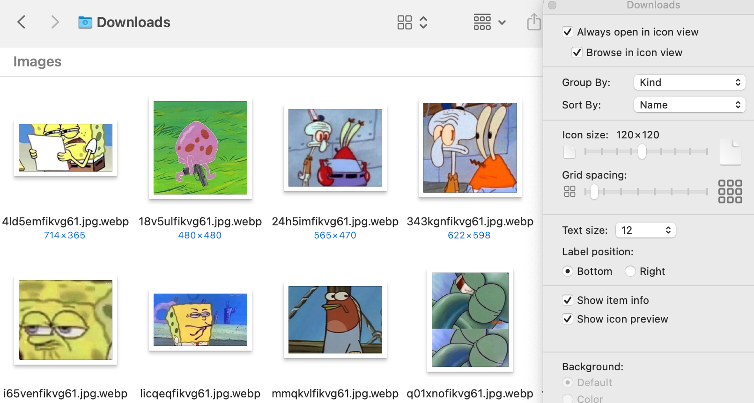Toggle Show icon preview checkbox
The image size is (754, 403).
point(568,319)
